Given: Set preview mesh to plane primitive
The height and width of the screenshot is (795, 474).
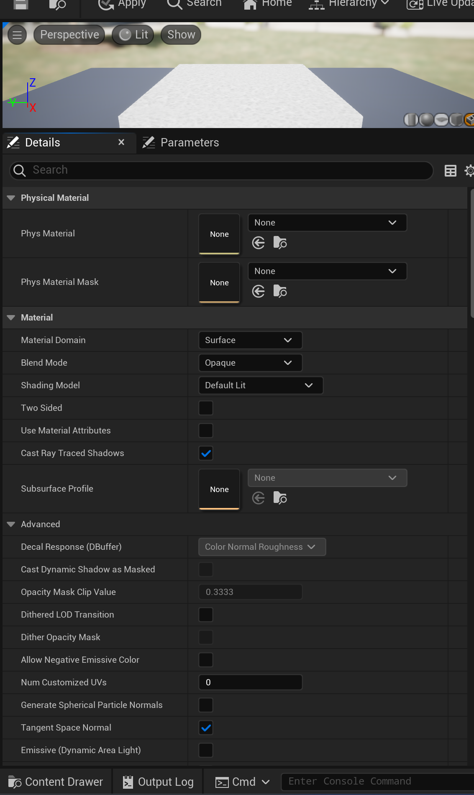Looking at the screenshot, I should click(441, 120).
